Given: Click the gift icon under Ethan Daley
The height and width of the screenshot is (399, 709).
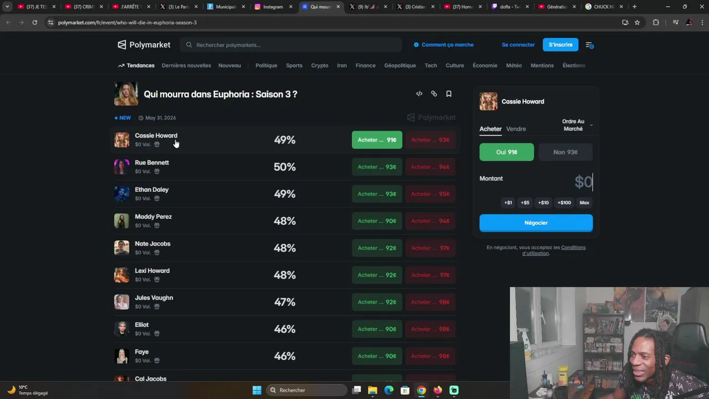Looking at the screenshot, I should [x=157, y=198].
